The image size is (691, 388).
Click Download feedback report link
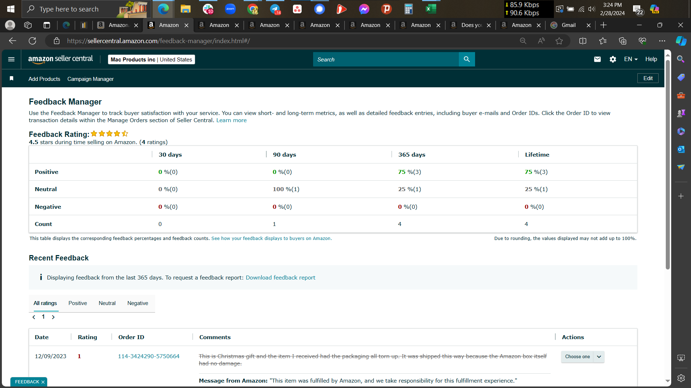coord(280,278)
